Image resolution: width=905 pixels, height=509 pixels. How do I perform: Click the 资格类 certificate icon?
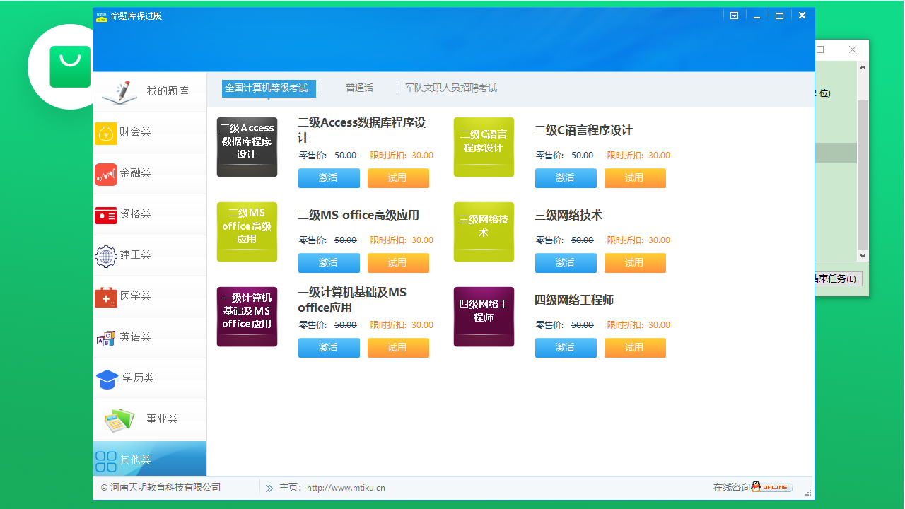[x=106, y=215]
